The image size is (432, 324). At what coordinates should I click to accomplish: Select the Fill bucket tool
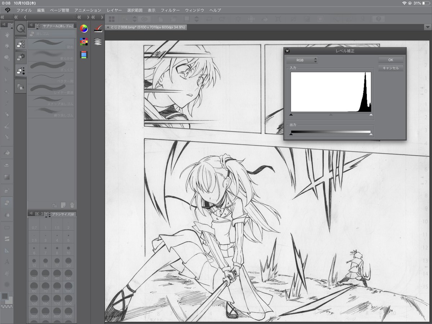[7, 152]
